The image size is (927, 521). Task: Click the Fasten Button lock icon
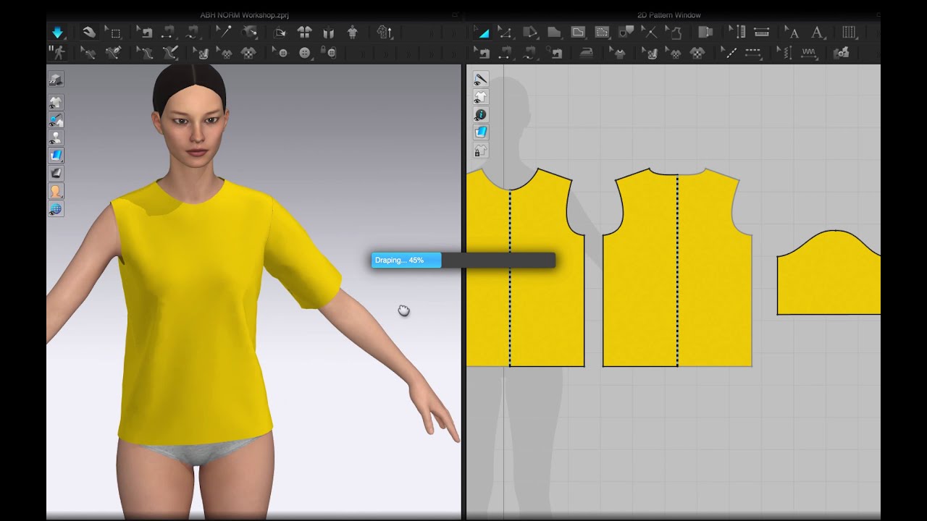329,52
